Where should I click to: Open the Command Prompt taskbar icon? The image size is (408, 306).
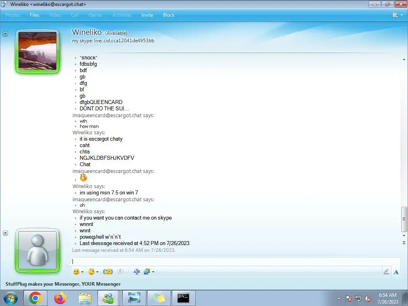pyautogui.click(x=183, y=298)
